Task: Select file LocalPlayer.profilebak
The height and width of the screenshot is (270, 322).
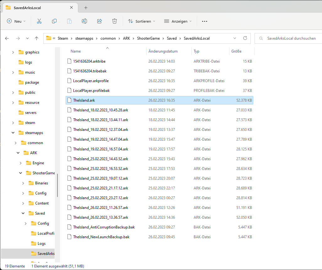Action: pos(159,90)
